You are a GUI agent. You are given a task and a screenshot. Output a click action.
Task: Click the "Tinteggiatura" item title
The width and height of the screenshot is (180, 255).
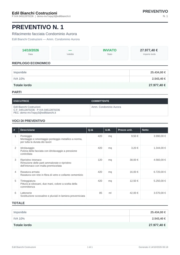tap(28, 181)
